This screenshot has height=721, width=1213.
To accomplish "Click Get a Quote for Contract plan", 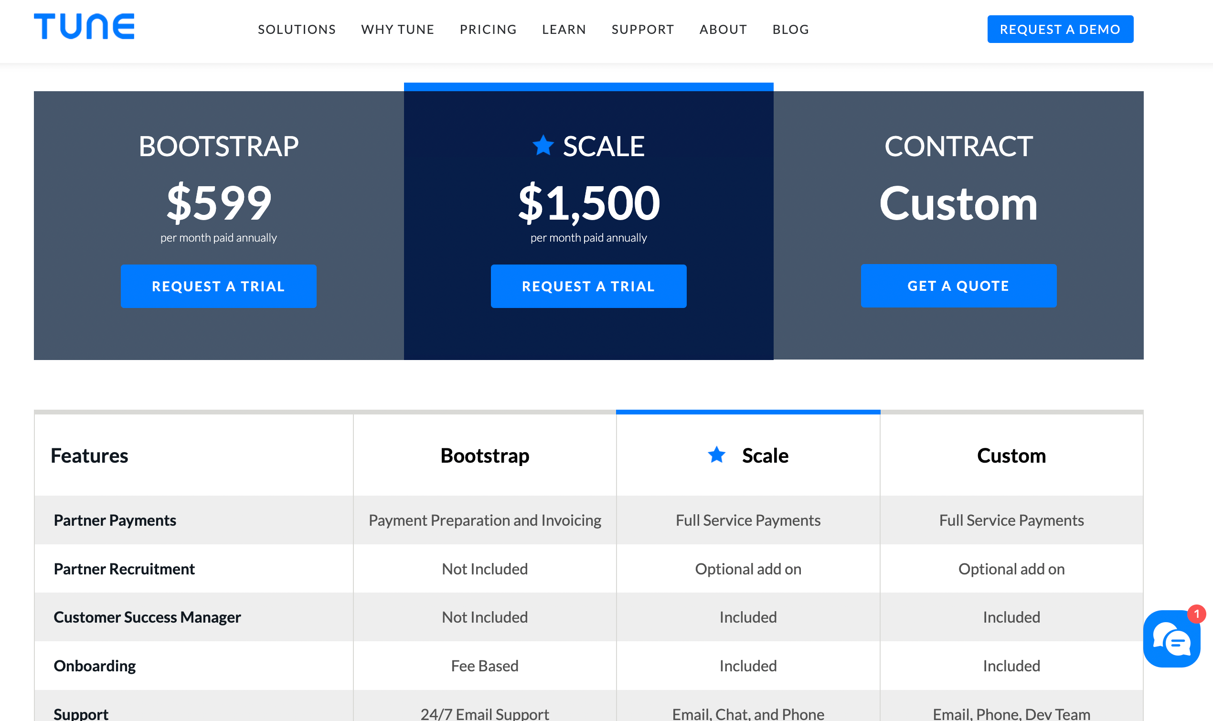I will (958, 286).
